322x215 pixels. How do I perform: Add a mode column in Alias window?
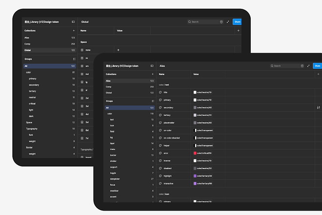click(x=318, y=74)
